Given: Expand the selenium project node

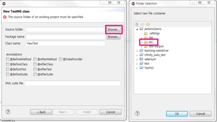Looking at the screenshot, I should (137, 59).
